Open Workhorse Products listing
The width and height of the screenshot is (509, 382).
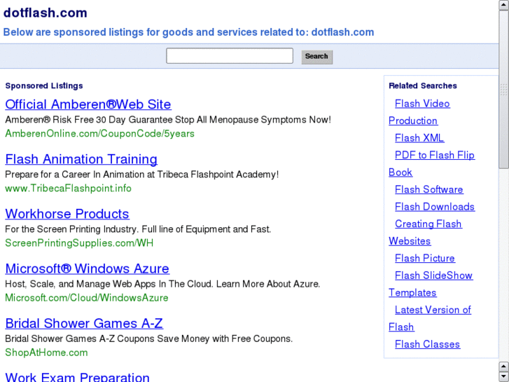67,214
